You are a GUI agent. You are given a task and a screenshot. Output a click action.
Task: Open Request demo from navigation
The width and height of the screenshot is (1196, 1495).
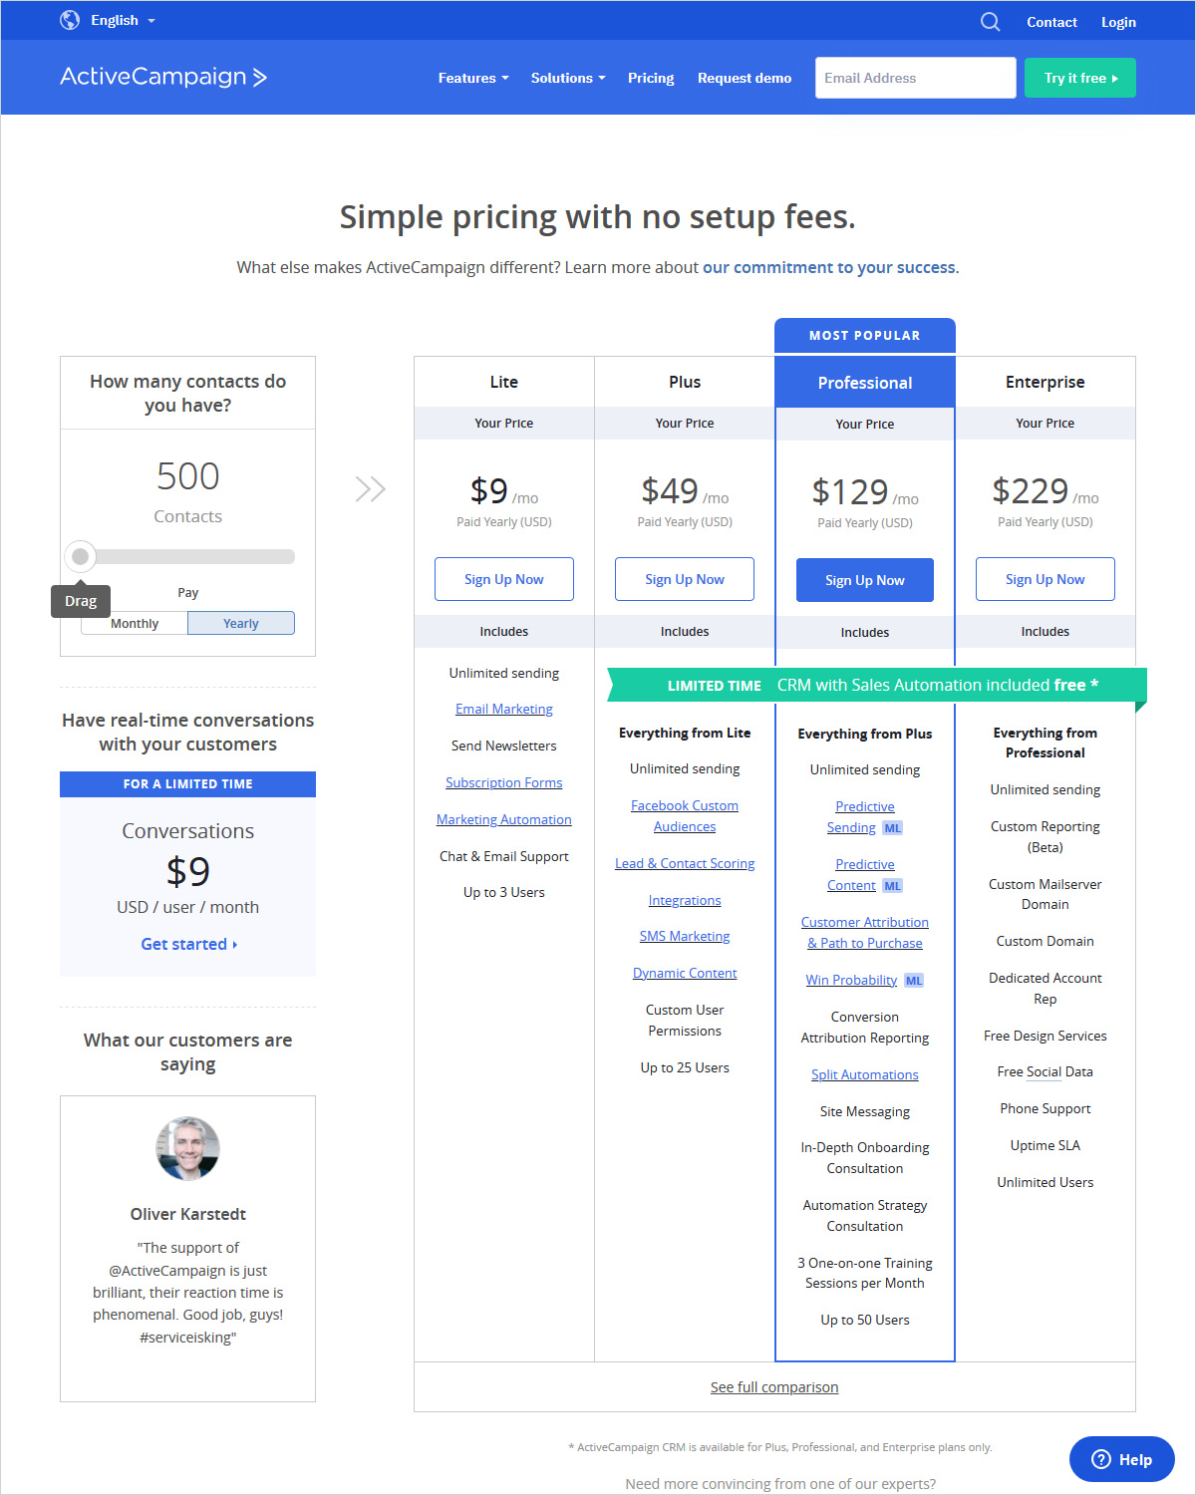coord(745,78)
